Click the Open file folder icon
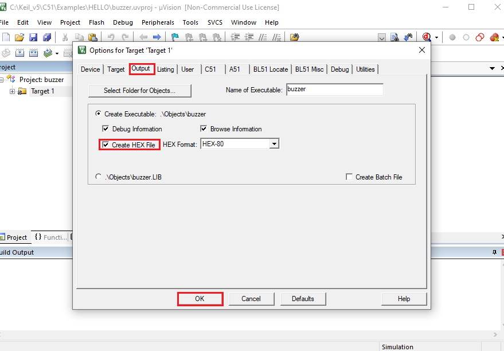Screen dimensions: 504x351 pyautogui.click(x=18, y=37)
